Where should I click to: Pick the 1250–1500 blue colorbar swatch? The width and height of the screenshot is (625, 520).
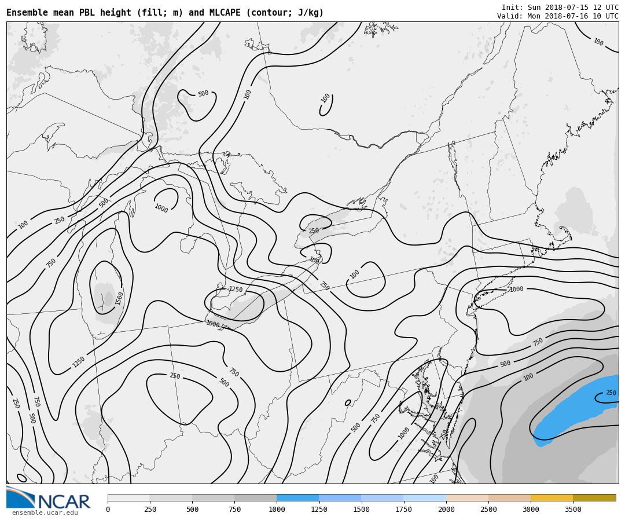click(x=340, y=497)
